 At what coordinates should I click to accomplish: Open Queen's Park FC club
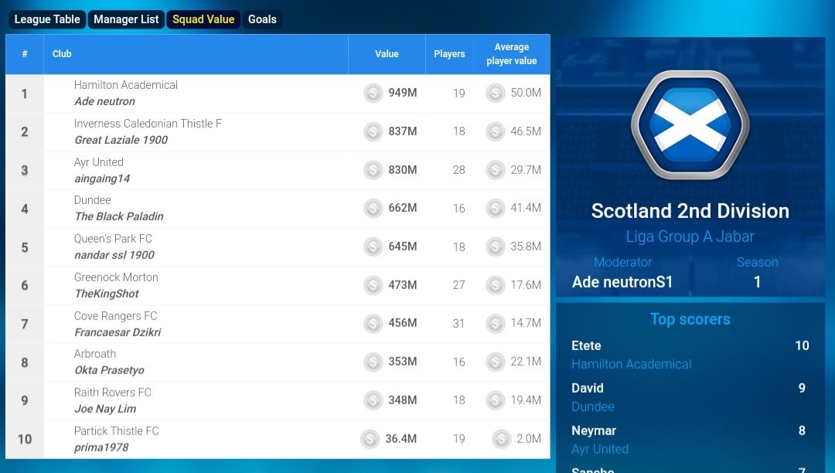113,239
